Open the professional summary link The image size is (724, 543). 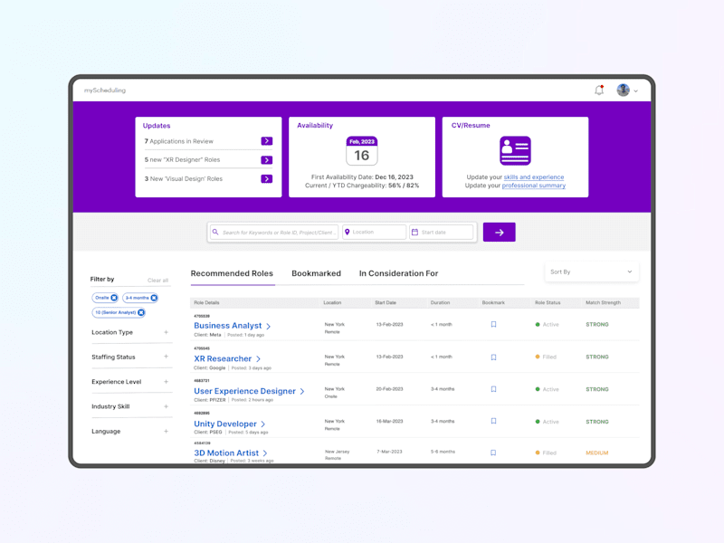point(533,186)
